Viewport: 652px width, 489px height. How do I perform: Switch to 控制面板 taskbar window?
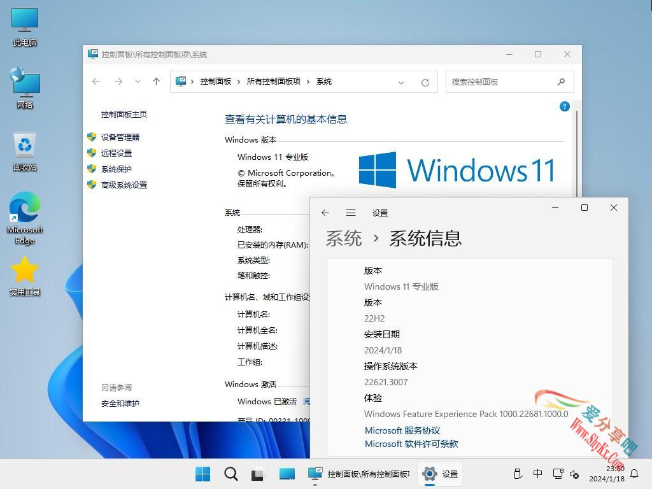tap(359, 474)
